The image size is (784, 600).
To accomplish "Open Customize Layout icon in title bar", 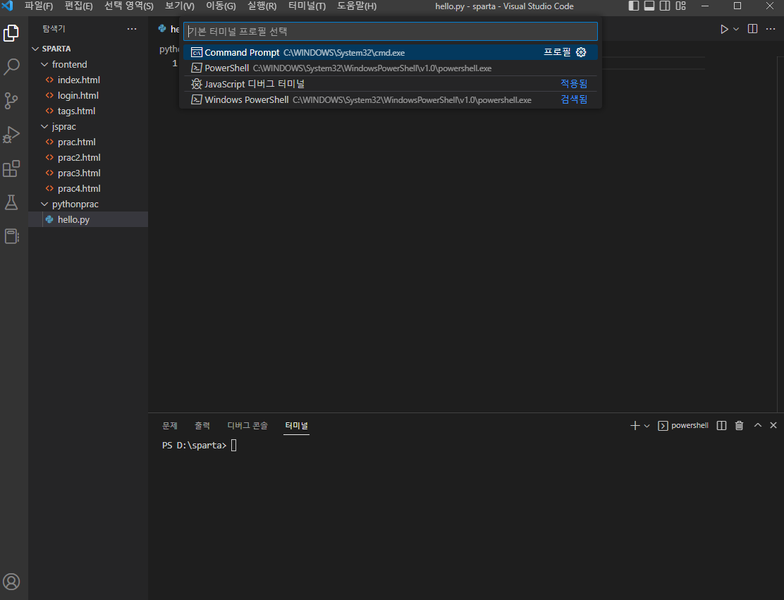I will pos(681,6).
